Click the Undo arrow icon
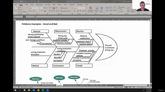Viewport: 165px width, 92px height. click(28, 2)
